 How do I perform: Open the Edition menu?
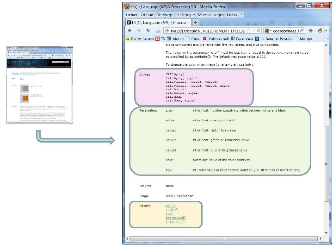click(147, 15)
